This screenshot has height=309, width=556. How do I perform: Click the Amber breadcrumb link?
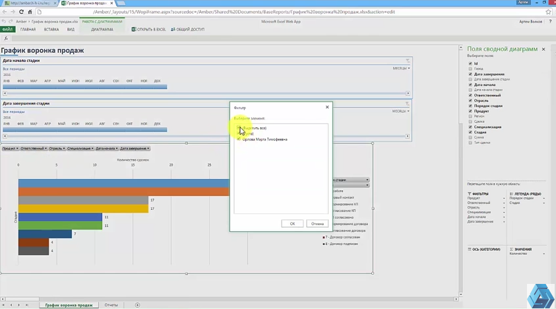tap(21, 22)
